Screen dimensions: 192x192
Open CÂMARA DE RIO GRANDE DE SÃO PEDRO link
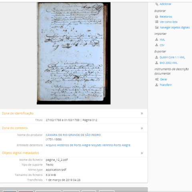73,135
